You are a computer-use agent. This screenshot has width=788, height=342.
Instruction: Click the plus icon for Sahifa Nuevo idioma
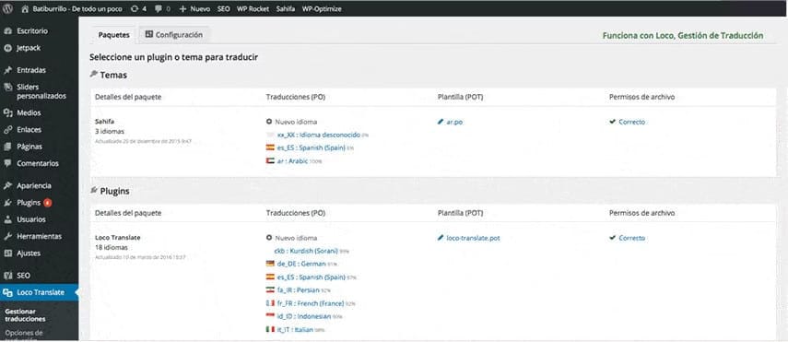(269, 122)
